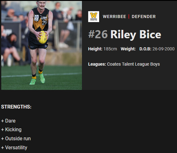Select the Height 185cm value

(110, 49)
